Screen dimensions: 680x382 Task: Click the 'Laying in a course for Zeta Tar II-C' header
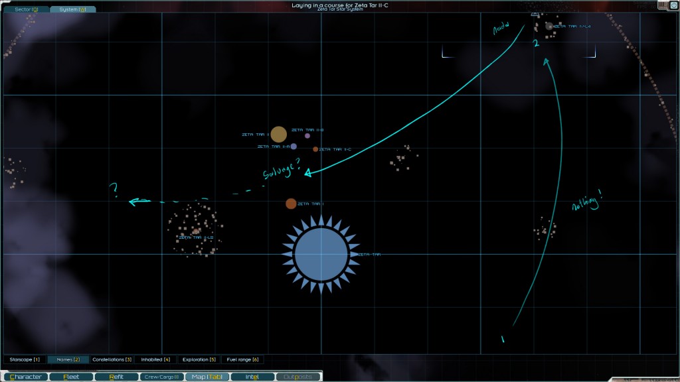[339, 5]
